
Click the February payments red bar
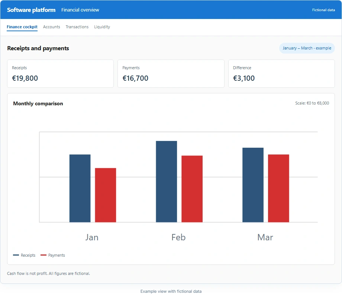(192, 189)
